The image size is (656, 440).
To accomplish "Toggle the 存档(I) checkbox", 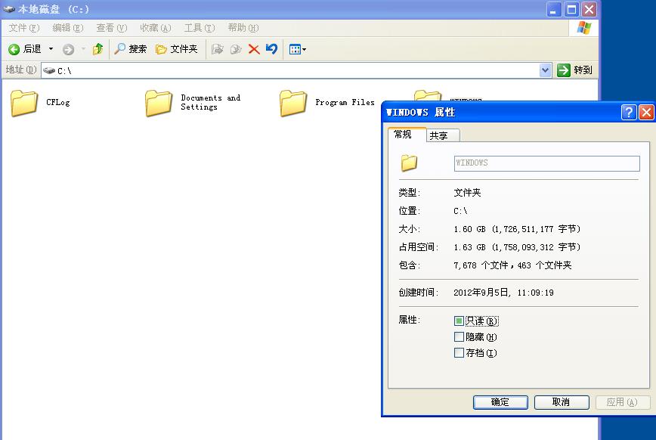I will [x=459, y=352].
